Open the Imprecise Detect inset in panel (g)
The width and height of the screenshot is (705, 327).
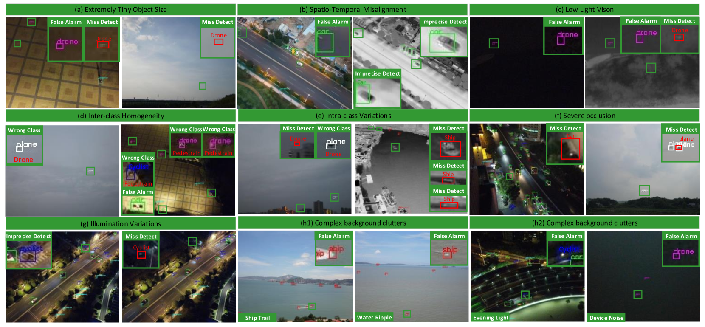pyautogui.click(x=28, y=251)
